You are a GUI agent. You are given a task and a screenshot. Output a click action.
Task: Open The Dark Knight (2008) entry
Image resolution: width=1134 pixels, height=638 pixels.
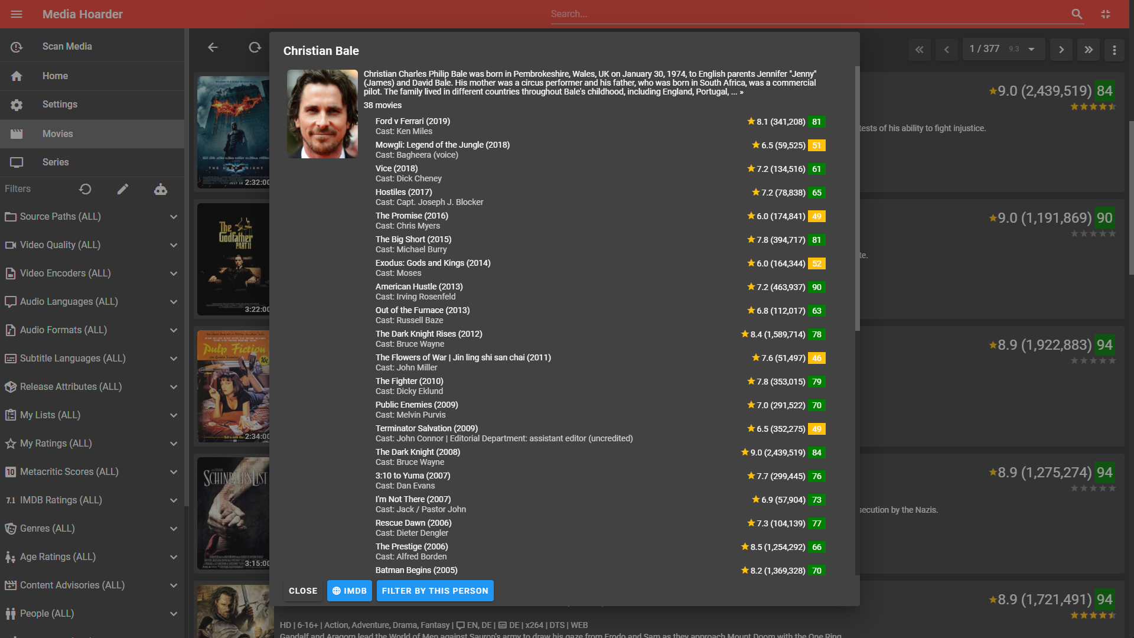click(418, 452)
